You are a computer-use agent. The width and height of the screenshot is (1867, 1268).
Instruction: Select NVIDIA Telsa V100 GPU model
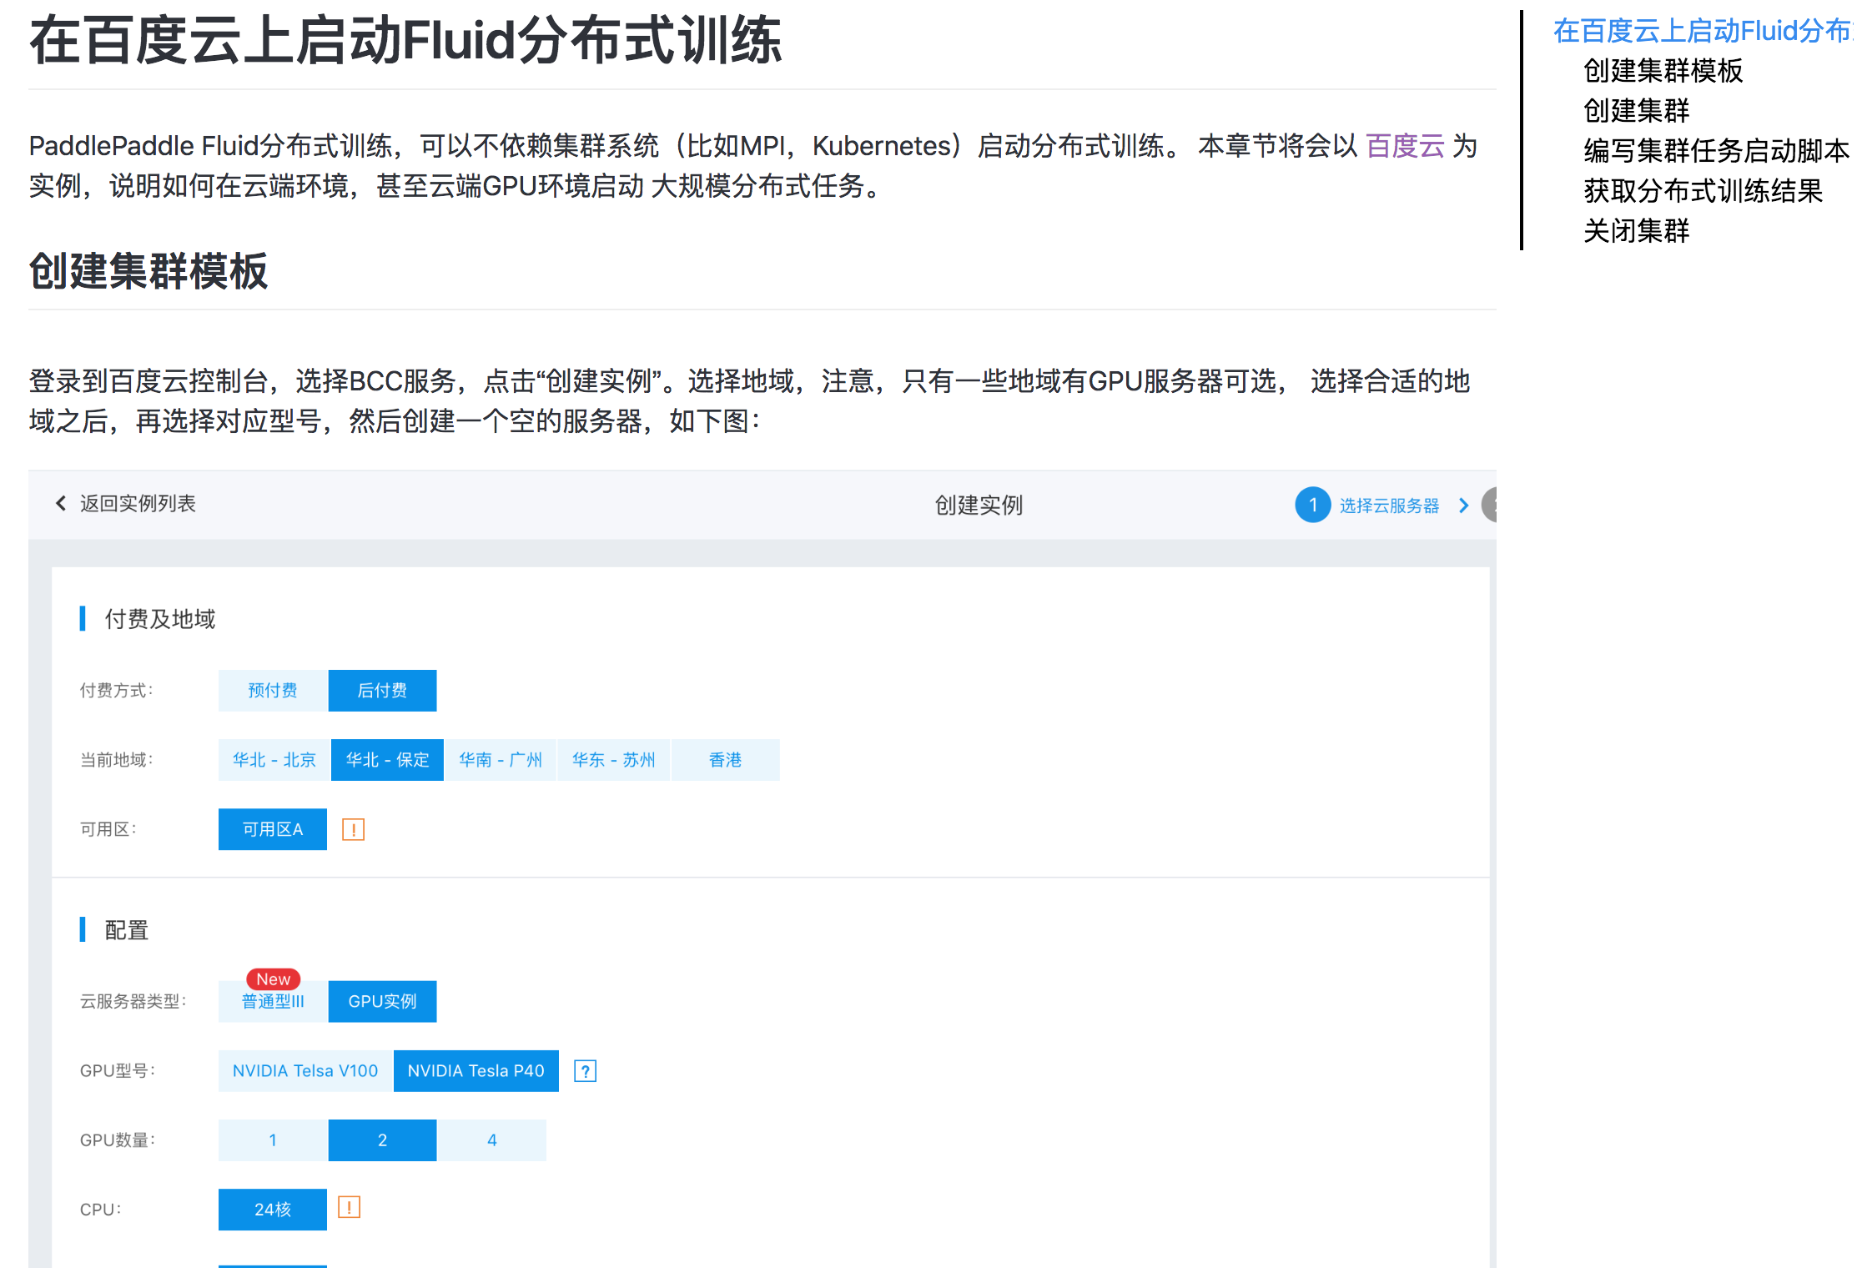(x=304, y=1071)
